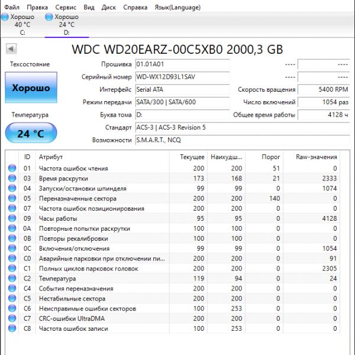Click the serial number field
This screenshot has height=355, width=355.
[181, 77]
